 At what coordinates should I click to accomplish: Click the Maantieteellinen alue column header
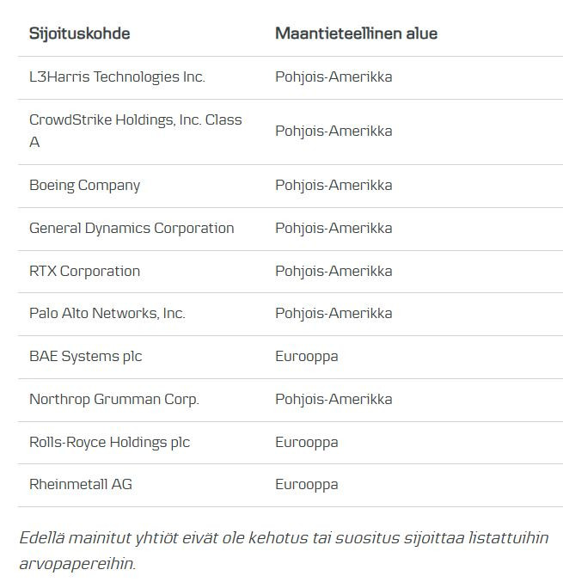[x=356, y=34]
